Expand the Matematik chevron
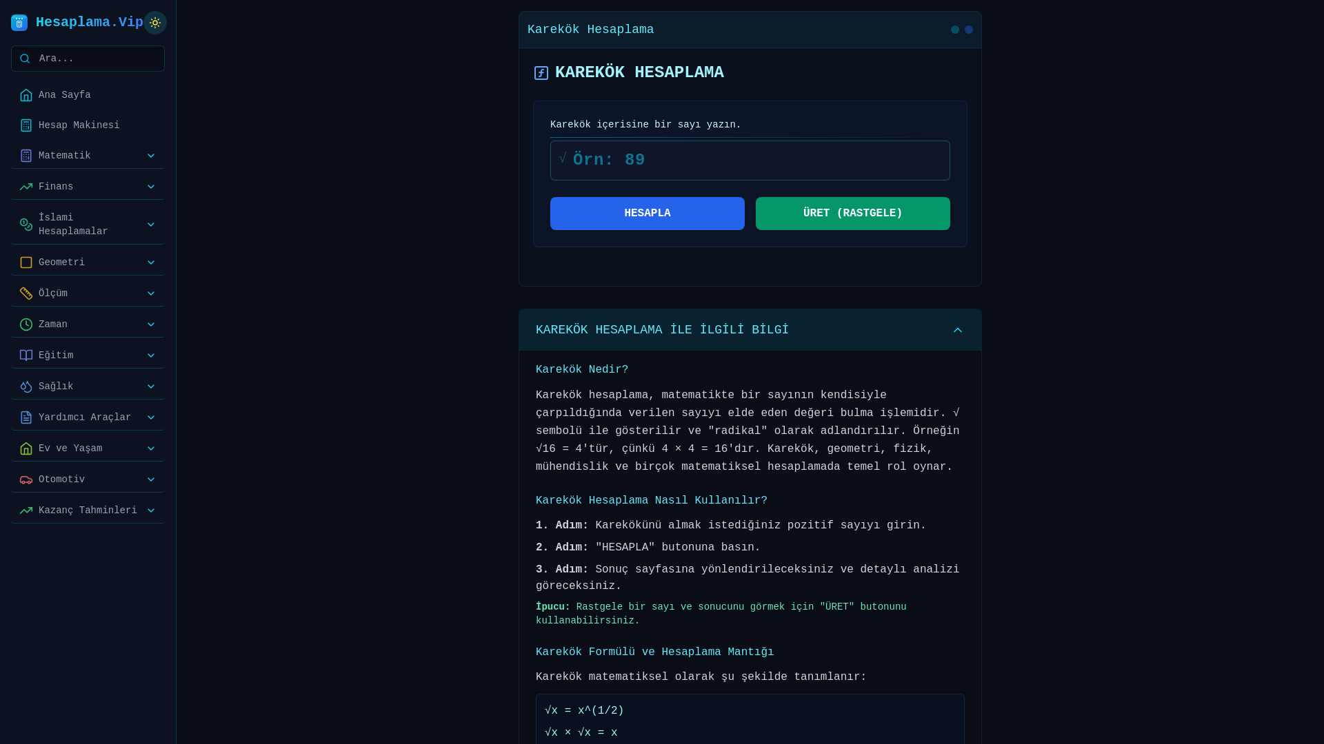This screenshot has height=744, width=1324. click(x=151, y=156)
